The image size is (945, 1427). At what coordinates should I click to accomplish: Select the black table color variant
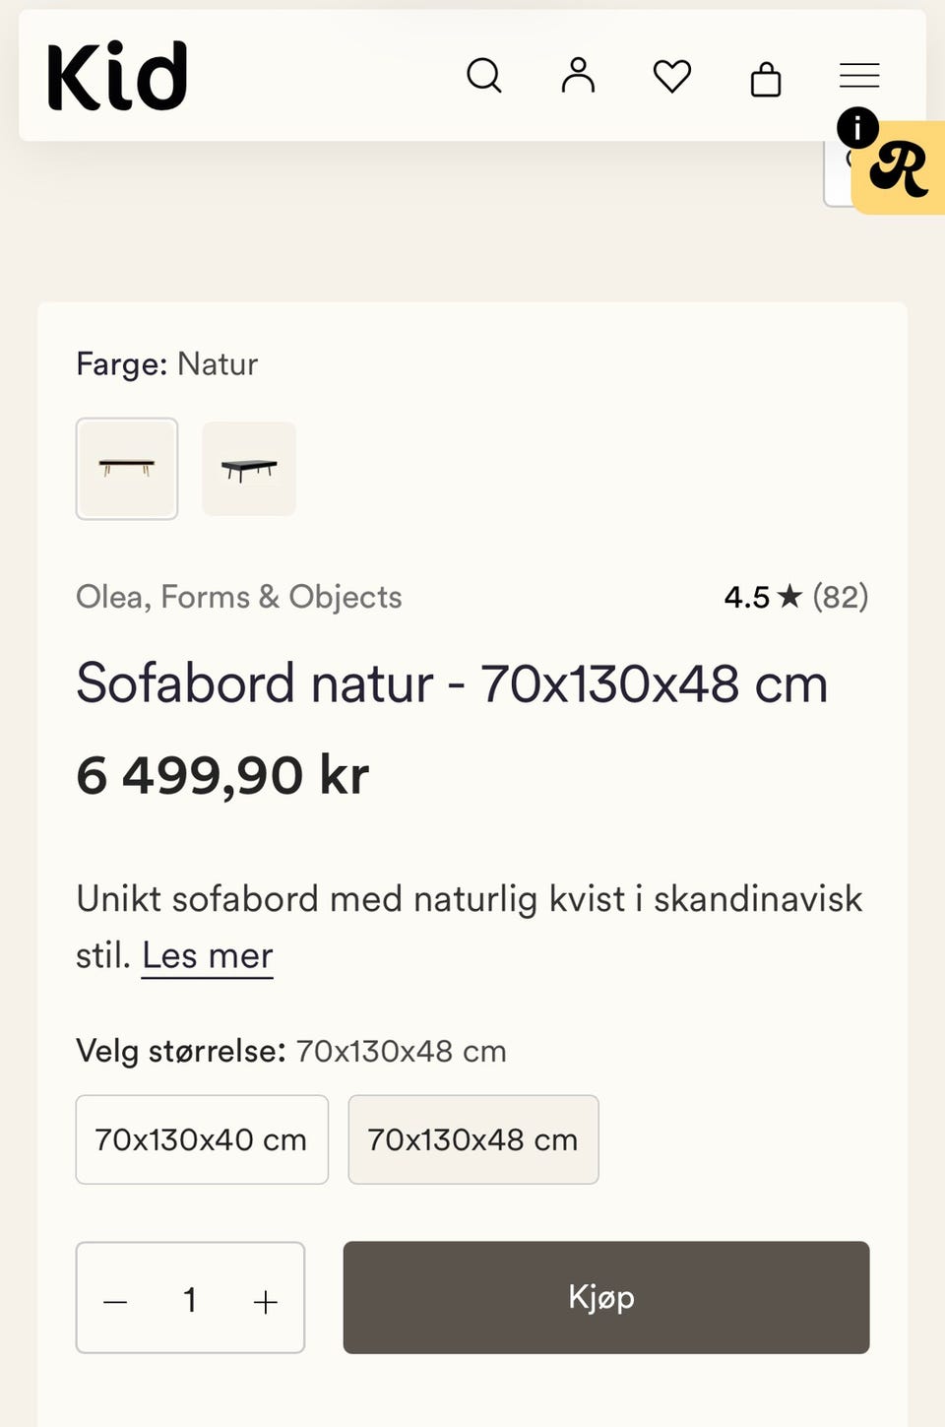point(249,469)
